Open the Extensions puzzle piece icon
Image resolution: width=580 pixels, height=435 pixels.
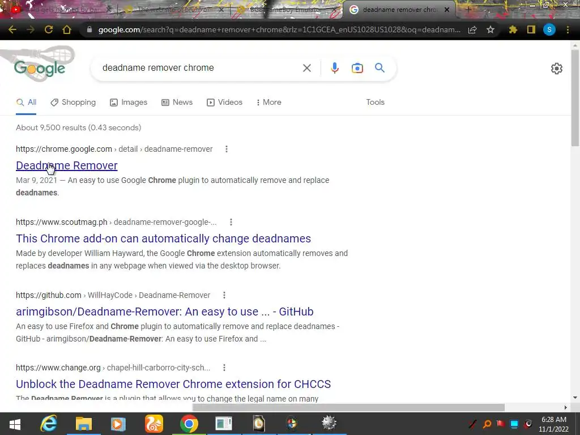[x=513, y=29]
